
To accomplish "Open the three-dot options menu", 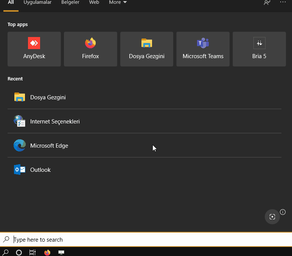I will point(283,2).
